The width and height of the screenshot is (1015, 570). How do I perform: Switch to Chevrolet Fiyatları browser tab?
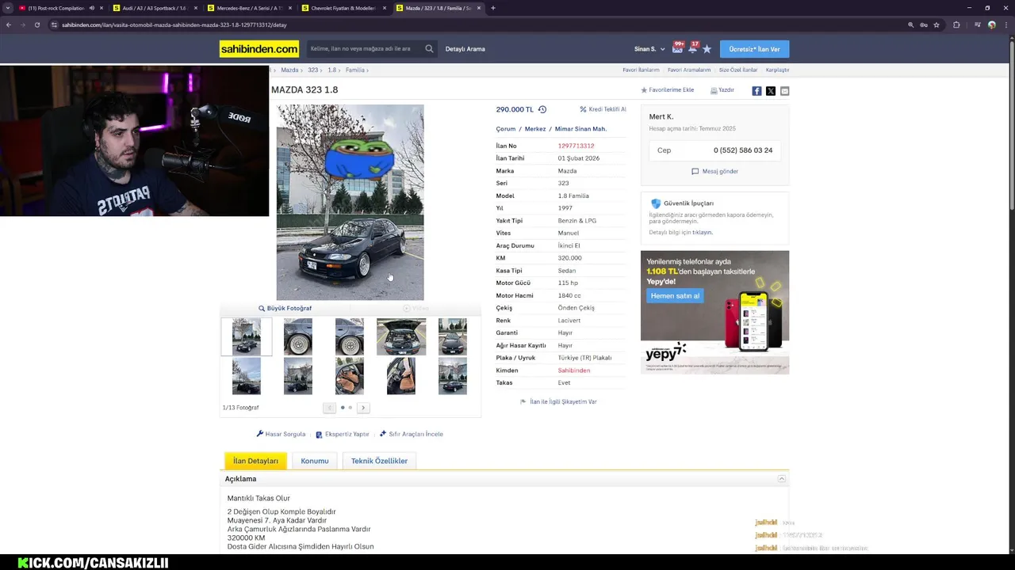click(x=343, y=8)
